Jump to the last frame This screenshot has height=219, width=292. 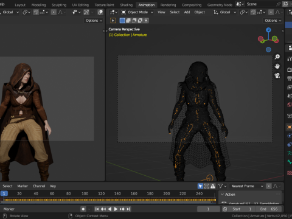coord(128,209)
